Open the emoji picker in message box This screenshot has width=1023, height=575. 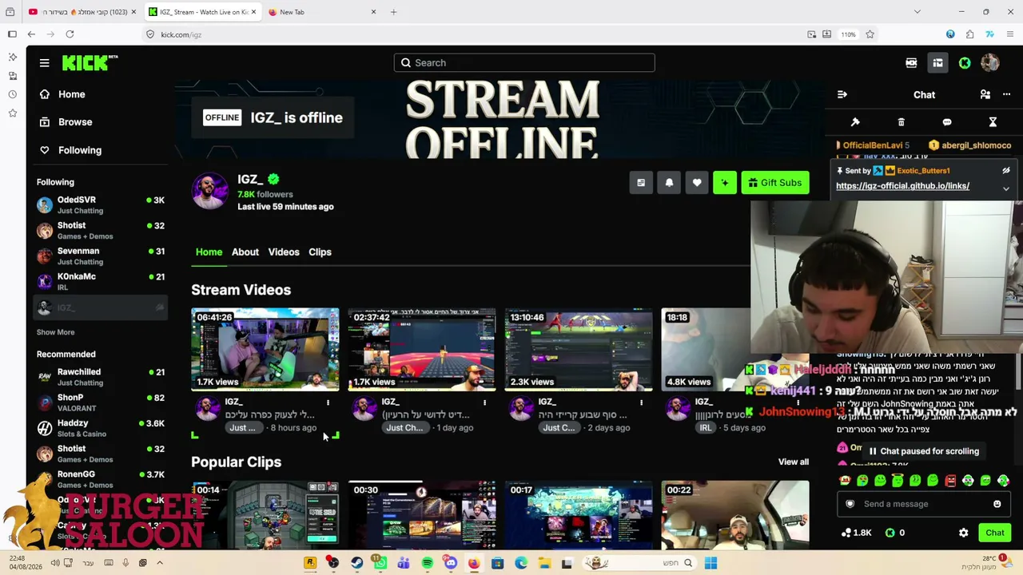[x=997, y=504]
